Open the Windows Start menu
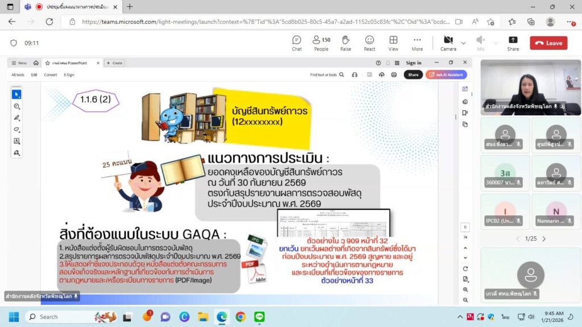 pyautogui.click(x=14, y=317)
